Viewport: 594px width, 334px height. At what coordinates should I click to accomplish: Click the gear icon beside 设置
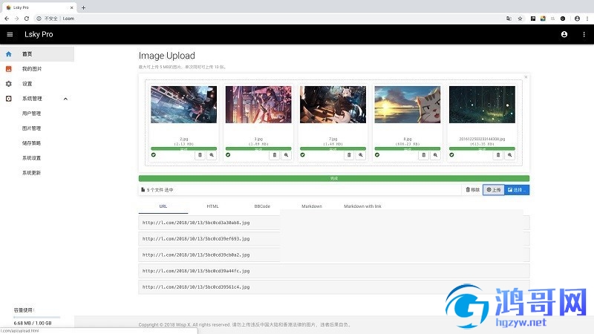tap(9, 84)
